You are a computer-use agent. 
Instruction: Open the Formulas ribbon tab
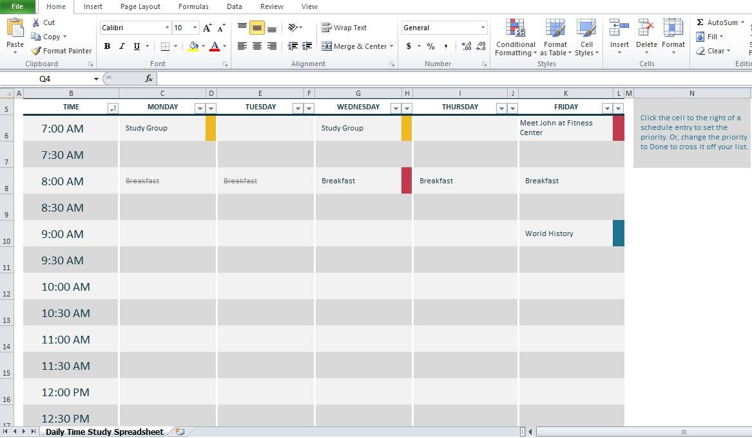click(193, 6)
